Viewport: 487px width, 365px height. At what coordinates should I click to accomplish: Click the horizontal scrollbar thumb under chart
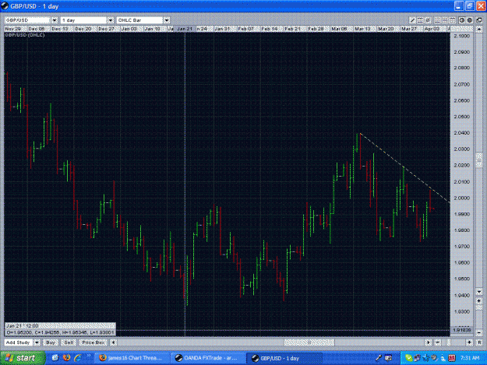coord(309,342)
